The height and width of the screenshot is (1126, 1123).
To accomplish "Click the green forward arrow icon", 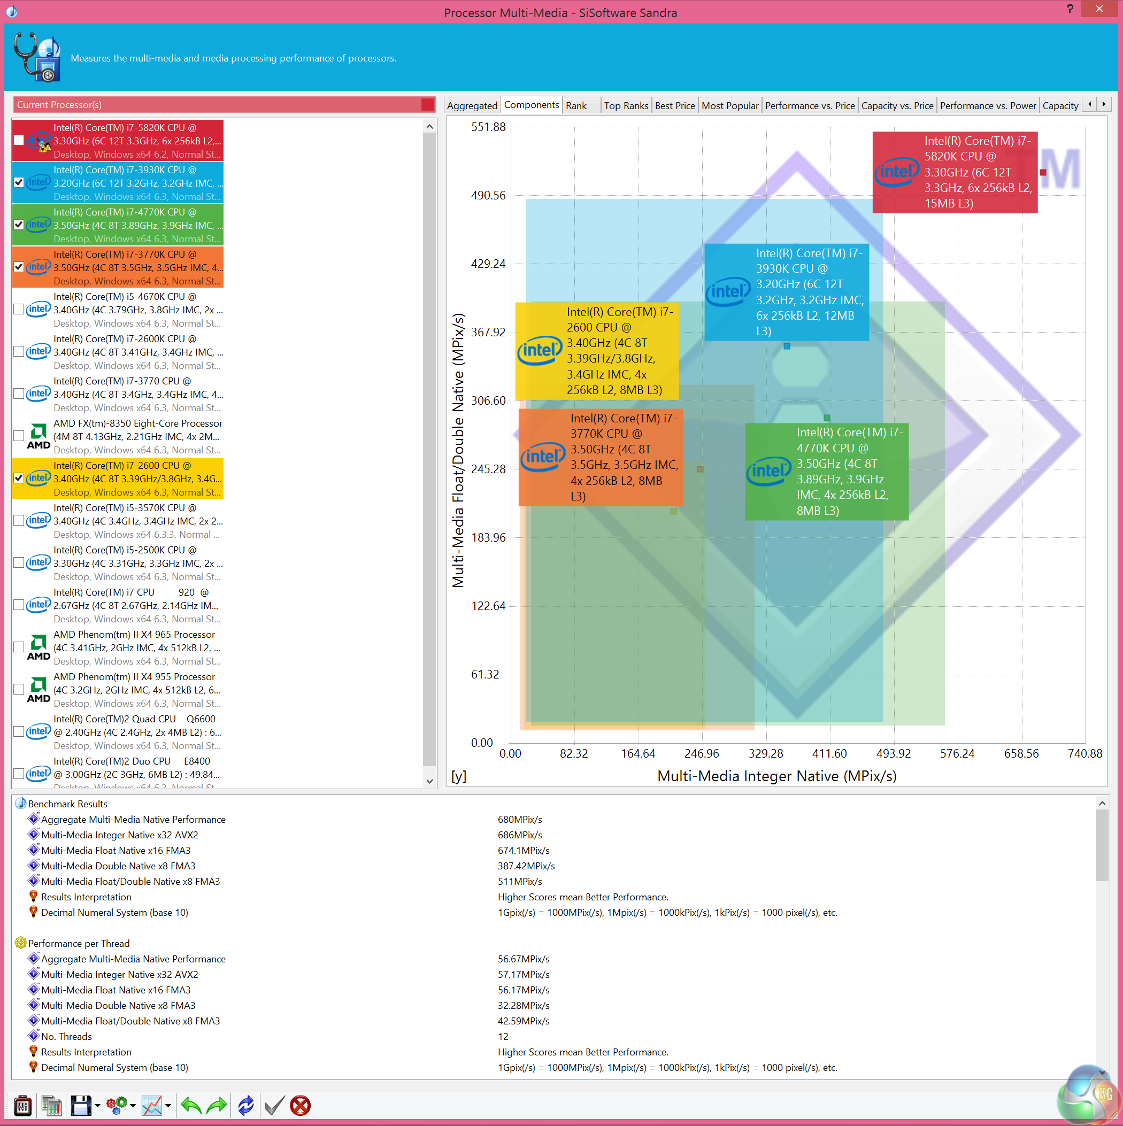I will [217, 1105].
